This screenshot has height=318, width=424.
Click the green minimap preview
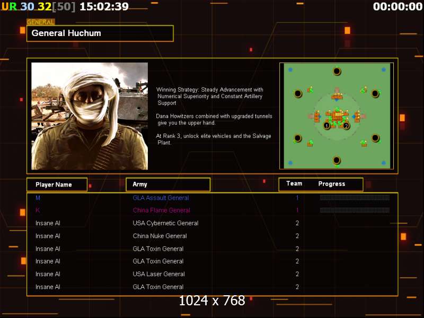(337, 116)
